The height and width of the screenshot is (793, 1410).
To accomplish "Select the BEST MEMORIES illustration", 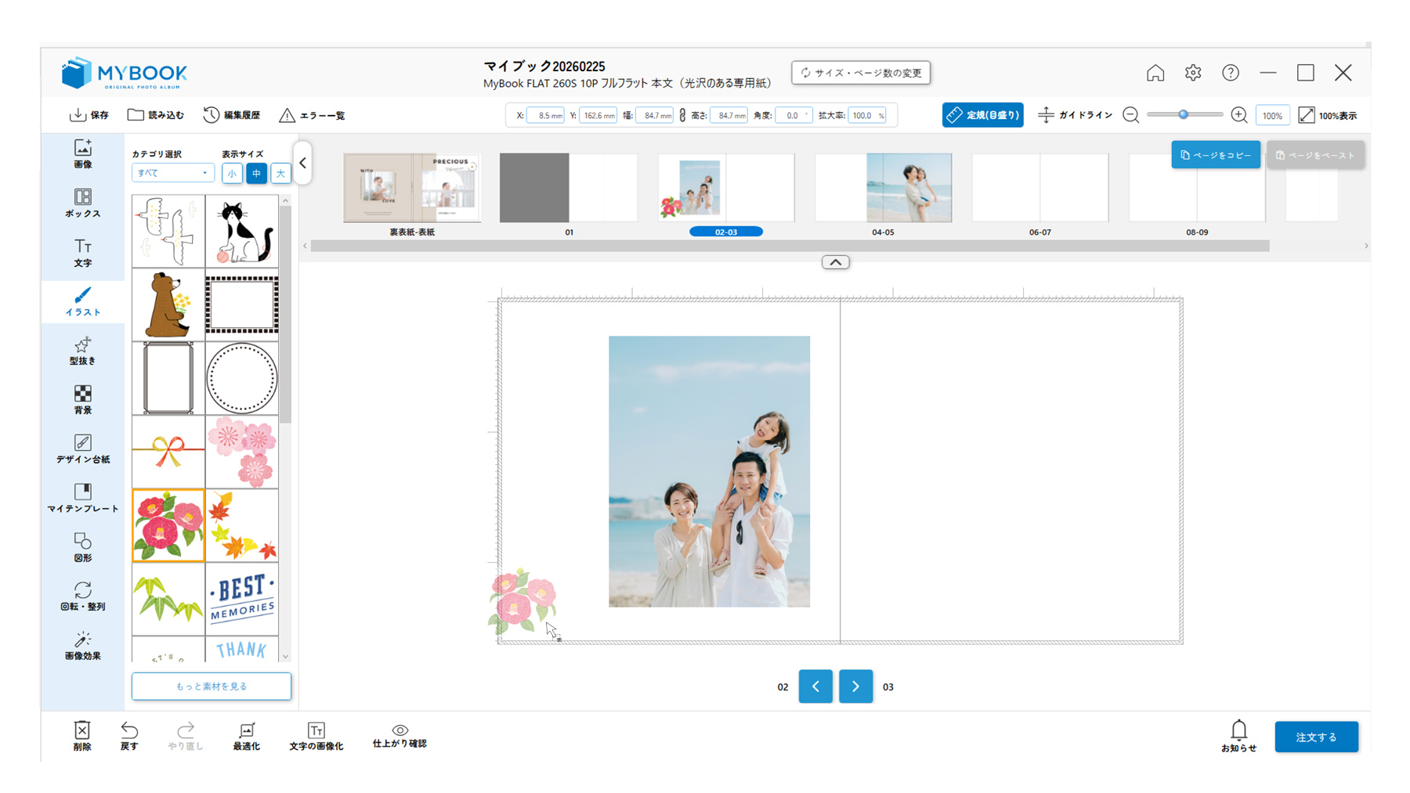I will click(242, 599).
